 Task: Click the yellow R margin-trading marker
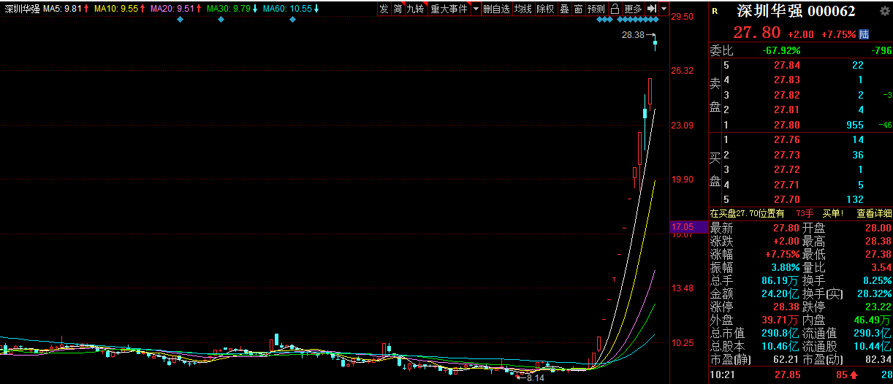pyautogui.click(x=714, y=11)
